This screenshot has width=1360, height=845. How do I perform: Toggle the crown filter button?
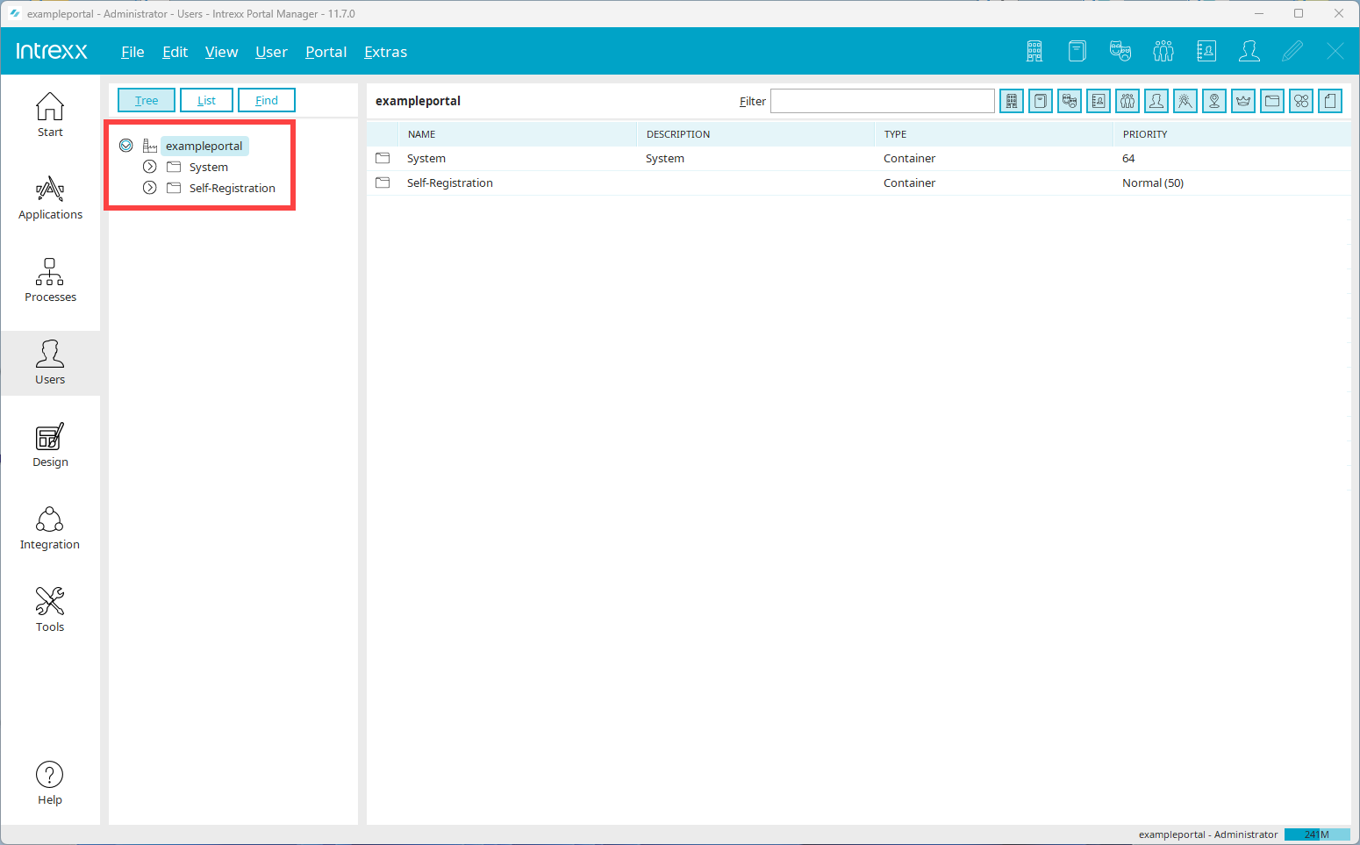pos(1243,102)
